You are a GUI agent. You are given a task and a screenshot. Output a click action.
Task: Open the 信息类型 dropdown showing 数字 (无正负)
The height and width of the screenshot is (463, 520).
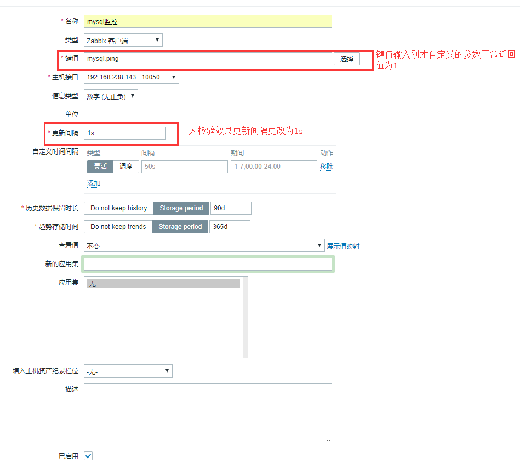point(111,96)
